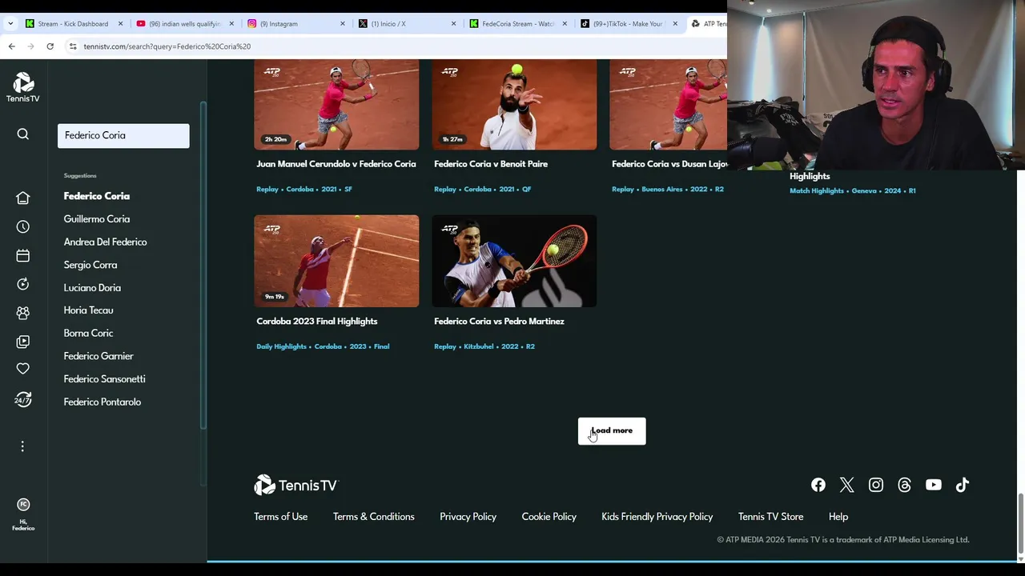Open the browser tab list dropdown arrow
Viewport: 1025px width, 576px height.
point(10,24)
